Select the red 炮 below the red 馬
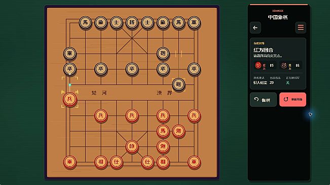 pos(163,147)
